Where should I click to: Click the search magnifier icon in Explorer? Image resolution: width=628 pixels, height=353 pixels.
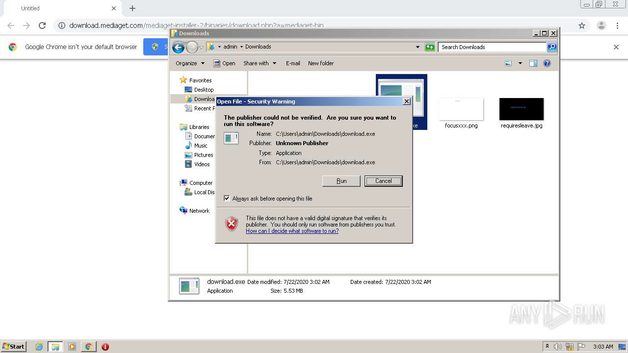point(552,47)
